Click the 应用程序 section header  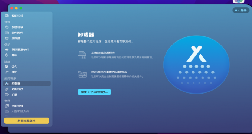click(x=10, y=78)
